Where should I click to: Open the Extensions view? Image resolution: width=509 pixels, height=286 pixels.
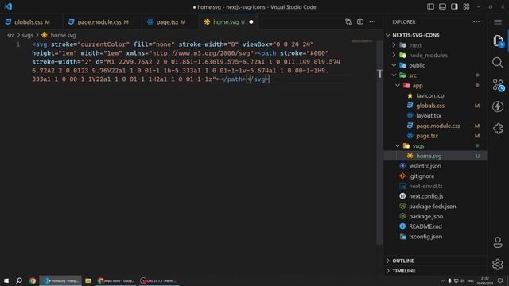pos(498,129)
